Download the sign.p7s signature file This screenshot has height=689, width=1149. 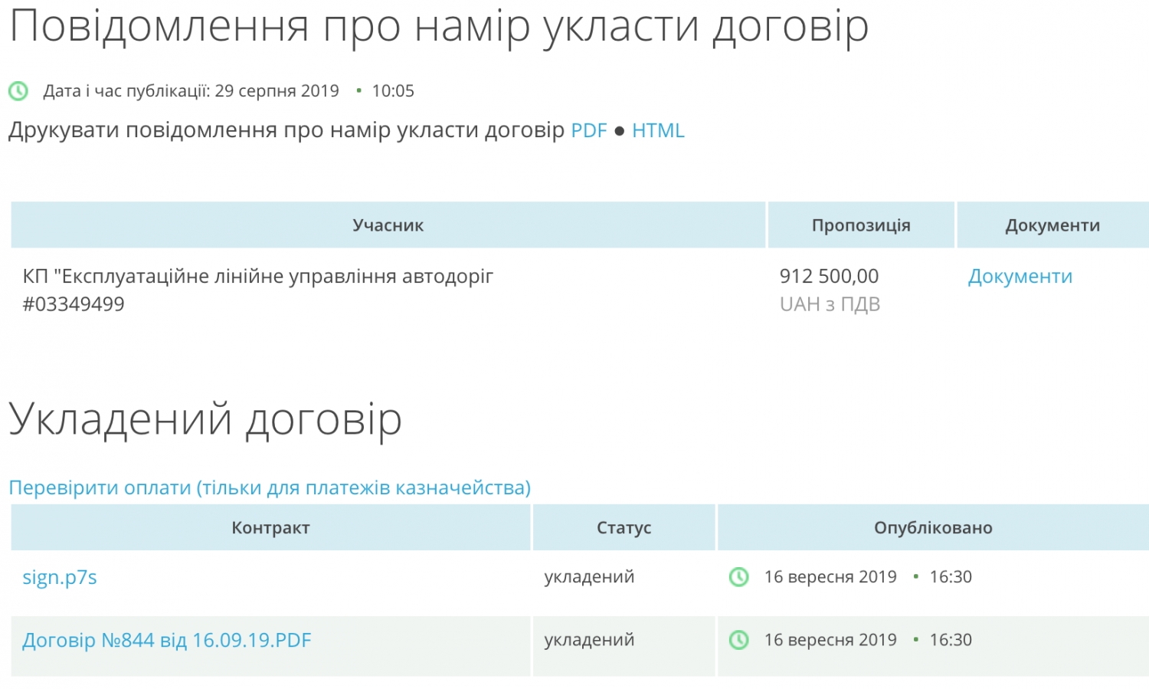[x=60, y=578]
